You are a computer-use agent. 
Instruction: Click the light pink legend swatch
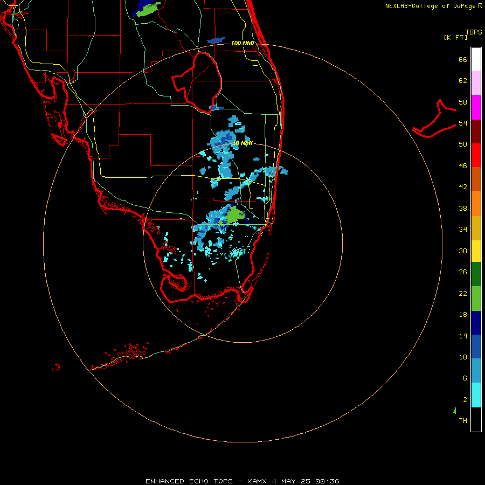(x=476, y=83)
